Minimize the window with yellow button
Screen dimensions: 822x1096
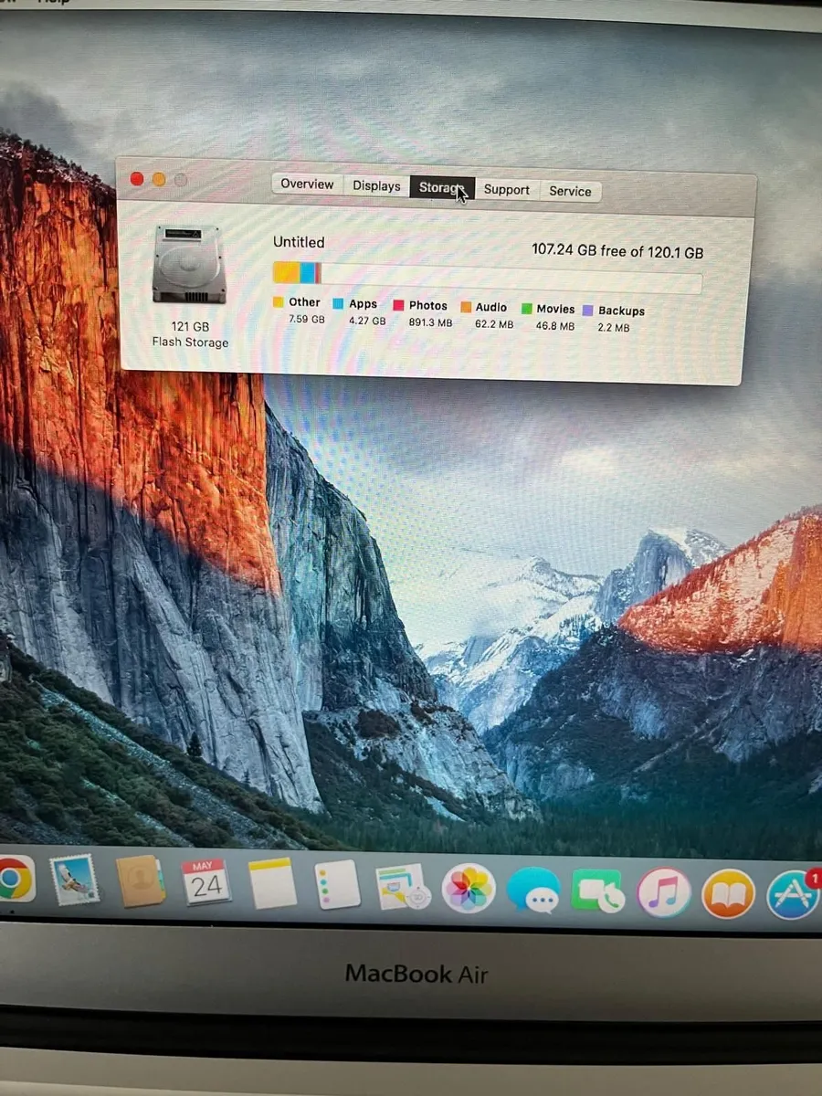(159, 180)
